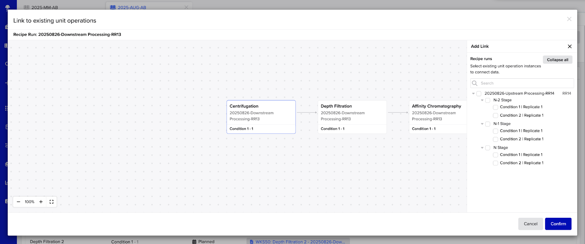Click the Collapse all button
Screen dimensions: 585x244
[557, 60]
